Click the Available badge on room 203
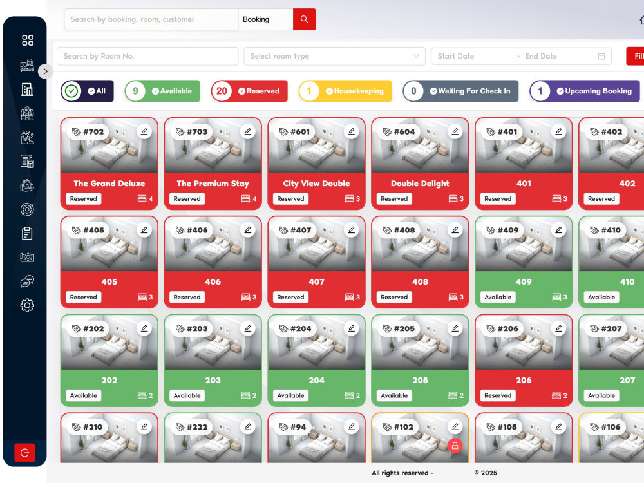Screen dimensions: 644x483 [187, 395]
